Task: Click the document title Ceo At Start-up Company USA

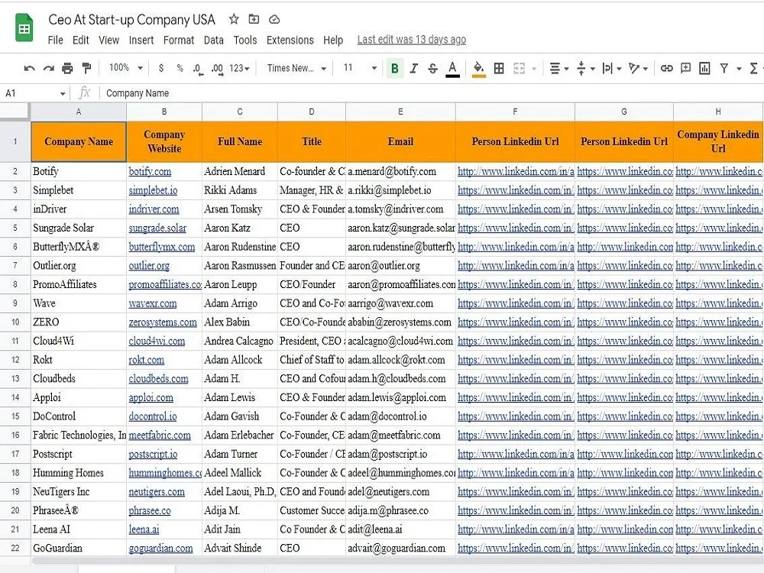Action: coord(131,20)
